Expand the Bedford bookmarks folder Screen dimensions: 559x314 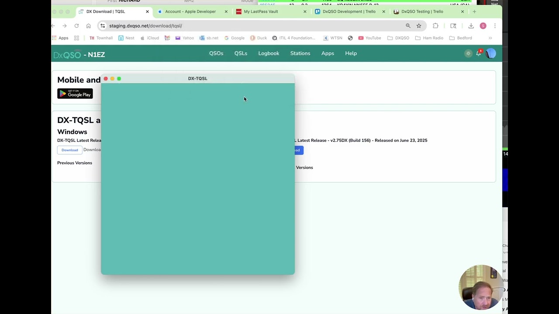point(461,38)
